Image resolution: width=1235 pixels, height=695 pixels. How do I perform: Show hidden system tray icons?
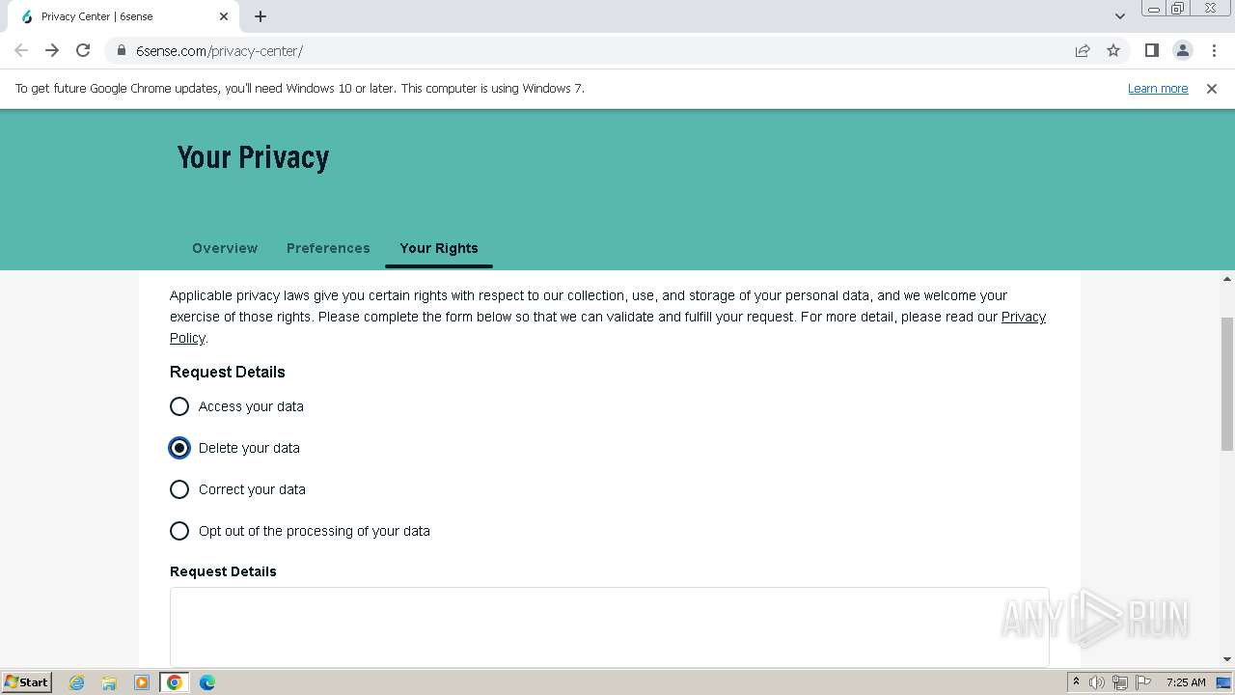1076,682
